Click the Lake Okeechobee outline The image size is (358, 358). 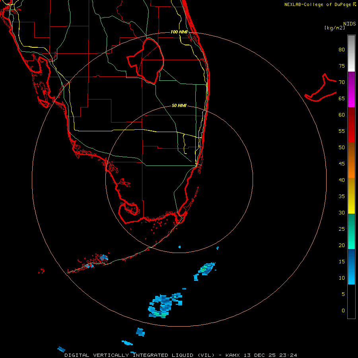pos(146,61)
